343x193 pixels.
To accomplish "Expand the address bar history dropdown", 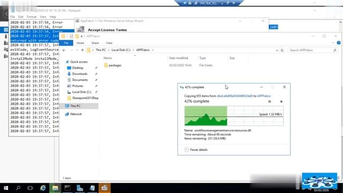I will tap(277, 50).
